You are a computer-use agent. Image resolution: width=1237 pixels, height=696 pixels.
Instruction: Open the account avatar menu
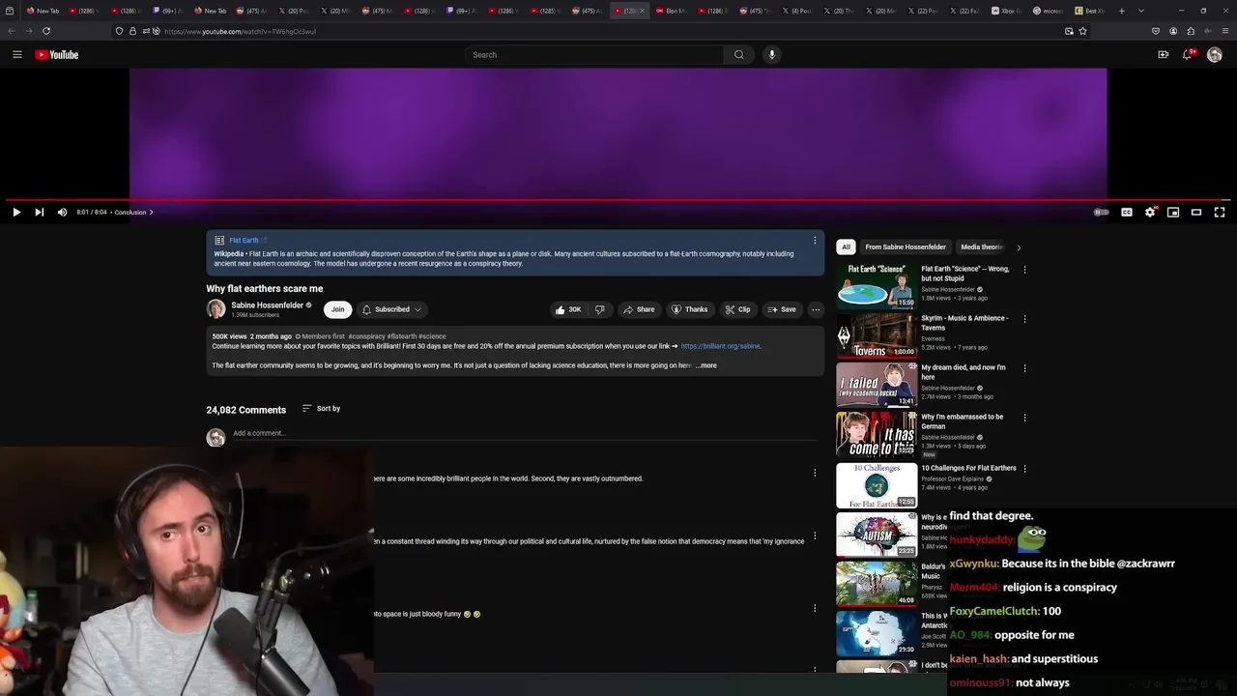click(1215, 55)
